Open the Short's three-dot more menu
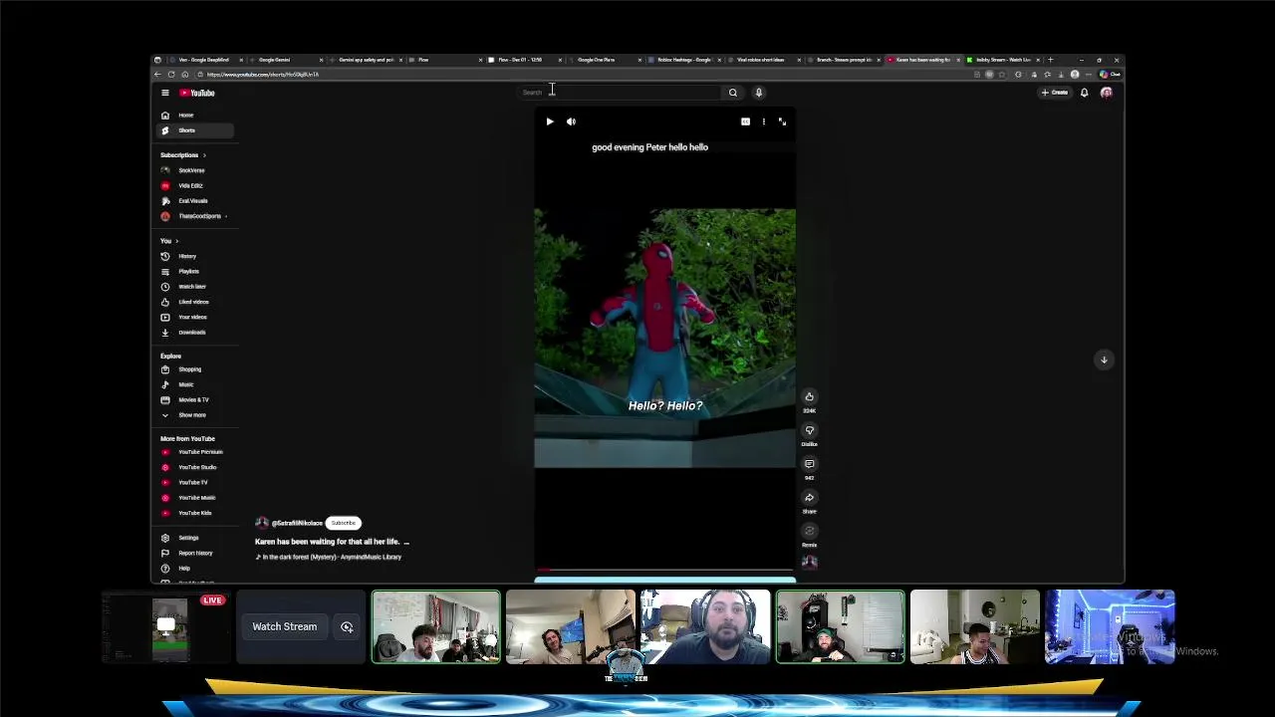This screenshot has width=1275, height=717. pyautogui.click(x=764, y=121)
